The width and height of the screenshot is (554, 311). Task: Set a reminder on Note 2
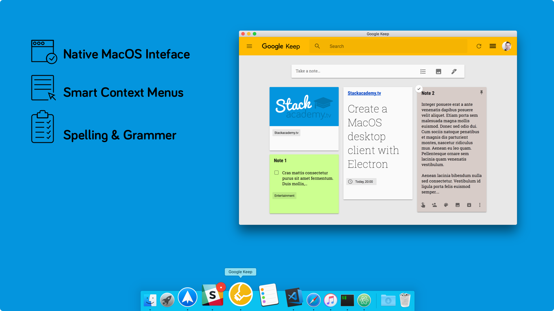tap(423, 205)
